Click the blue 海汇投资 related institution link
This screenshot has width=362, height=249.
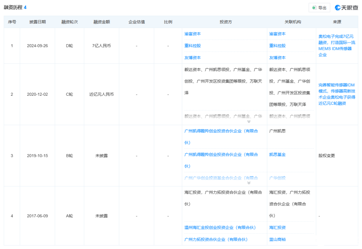[x=278, y=228]
